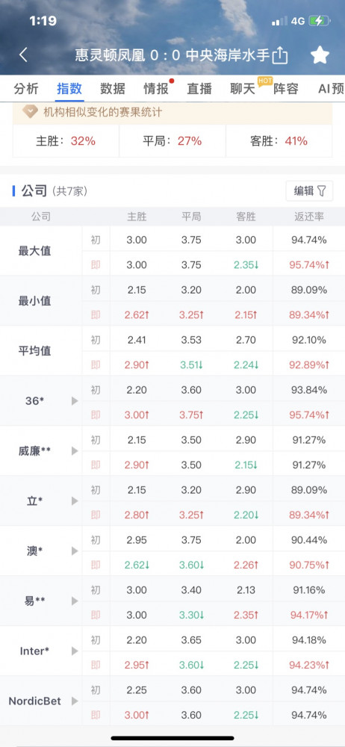Tap the 平均值 row label

pyautogui.click(x=34, y=351)
